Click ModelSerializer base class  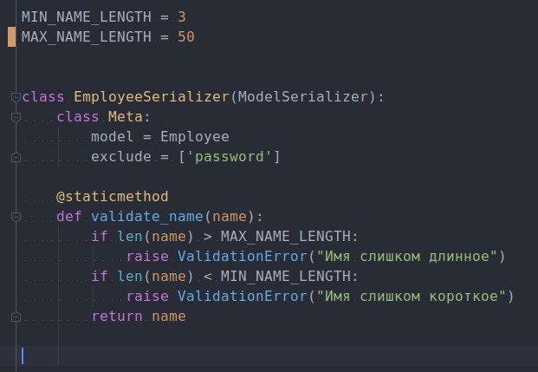(x=303, y=97)
